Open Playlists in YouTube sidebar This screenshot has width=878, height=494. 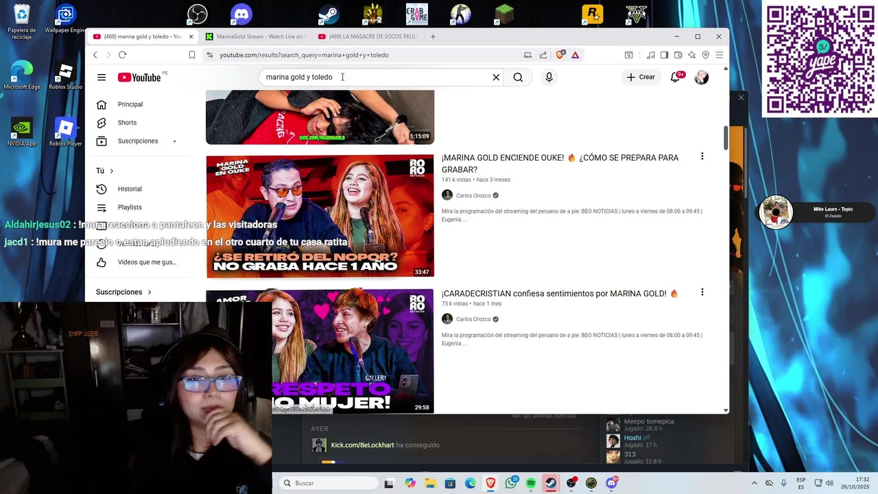[x=130, y=207]
